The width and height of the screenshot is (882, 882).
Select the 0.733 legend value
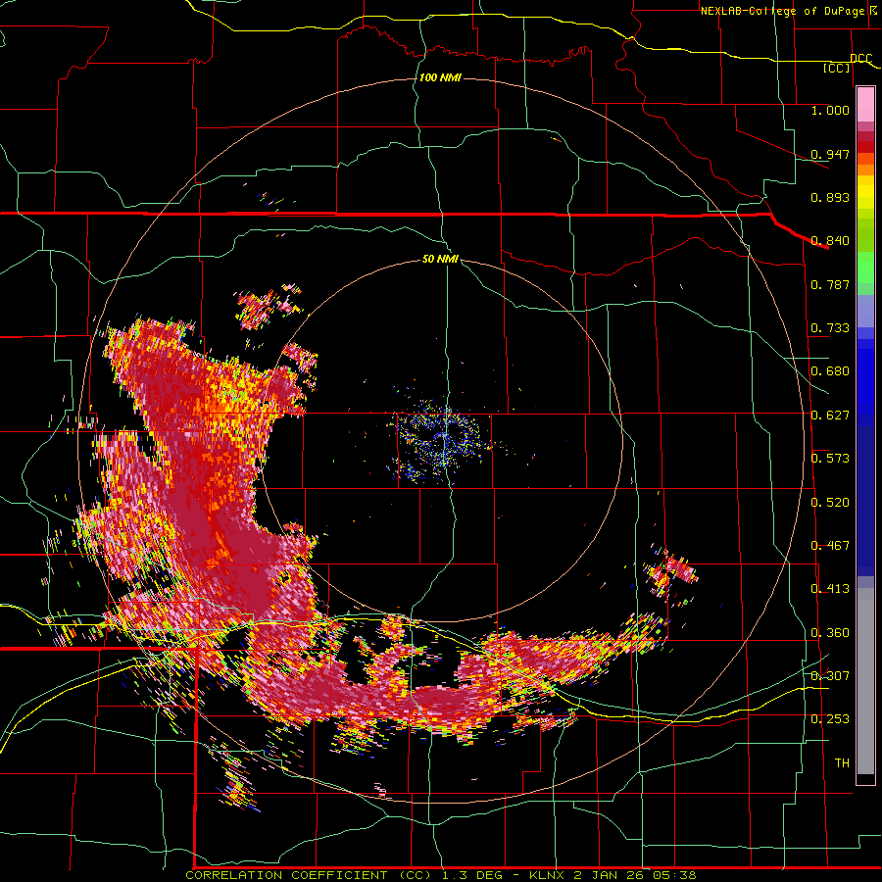(x=830, y=328)
